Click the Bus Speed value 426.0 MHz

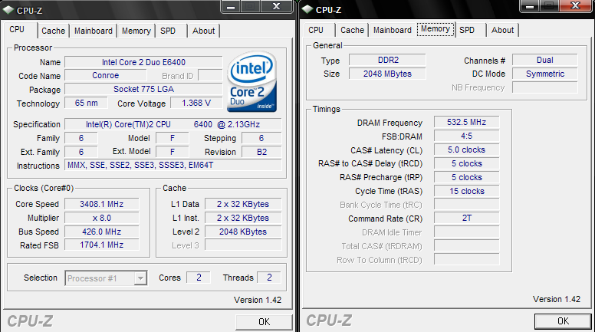point(102,232)
